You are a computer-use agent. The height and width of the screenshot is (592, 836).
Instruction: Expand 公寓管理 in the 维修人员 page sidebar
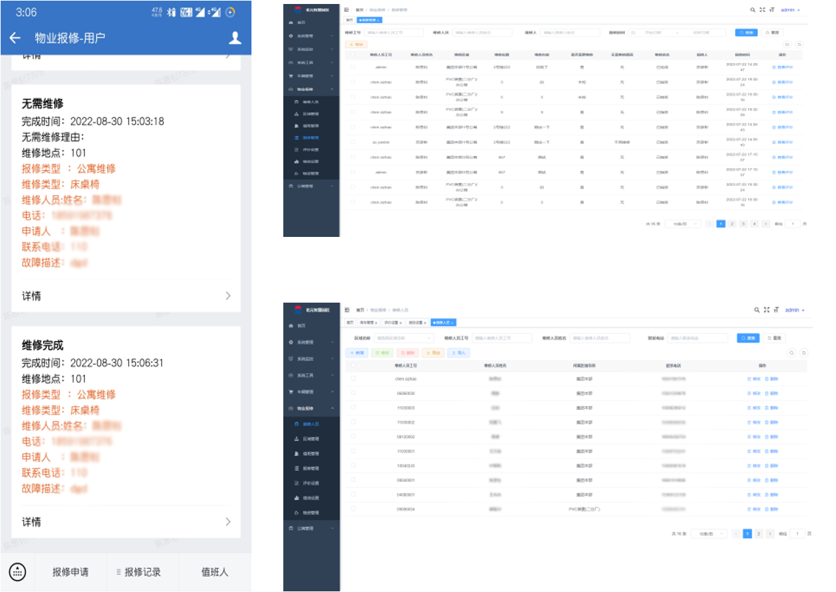[x=311, y=528]
